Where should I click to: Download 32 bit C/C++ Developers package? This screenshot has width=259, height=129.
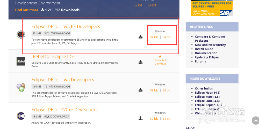pos(154,119)
